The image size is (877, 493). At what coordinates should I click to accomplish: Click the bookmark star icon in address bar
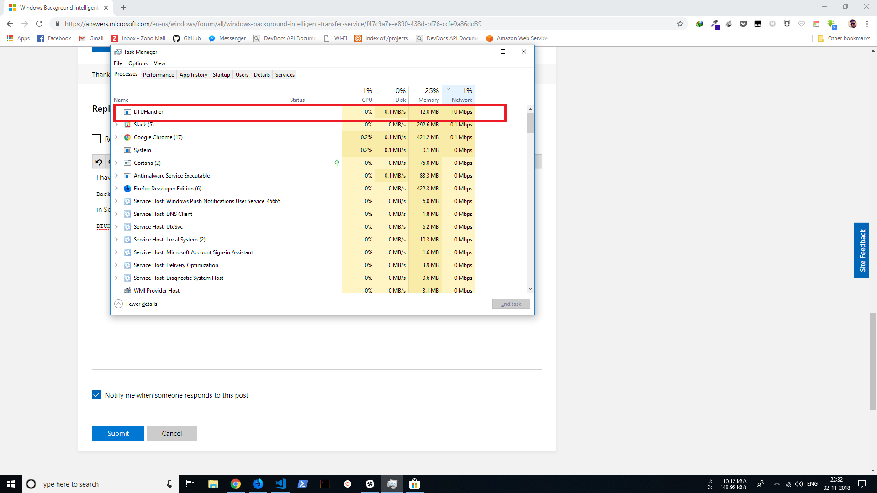pyautogui.click(x=680, y=24)
